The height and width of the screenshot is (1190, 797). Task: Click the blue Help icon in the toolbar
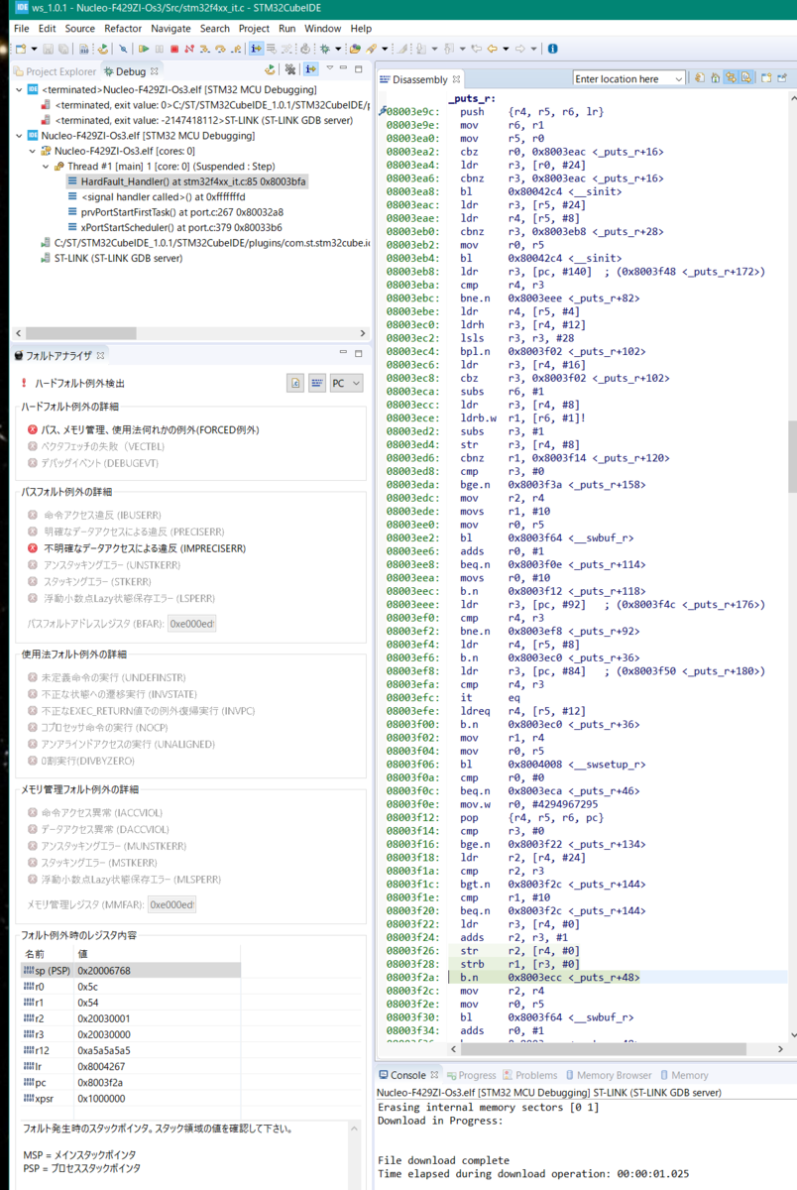point(552,48)
